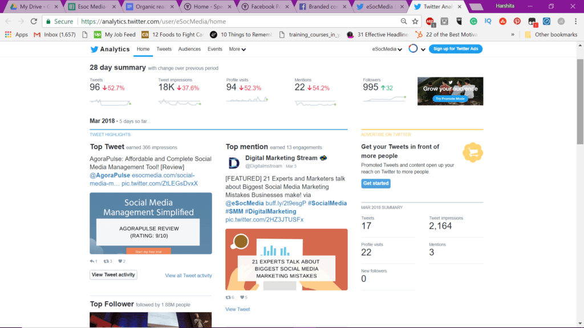This screenshot has width=584, height=328.
Task: Click the Followers 995 value
Action: pyautogui.click(x=371, y=87)
